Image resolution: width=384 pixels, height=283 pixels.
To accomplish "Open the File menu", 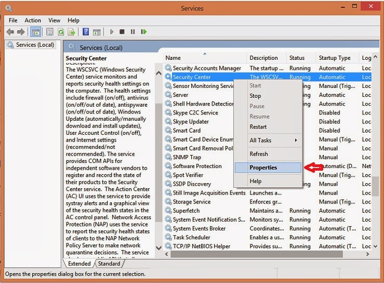I will 13,20.
